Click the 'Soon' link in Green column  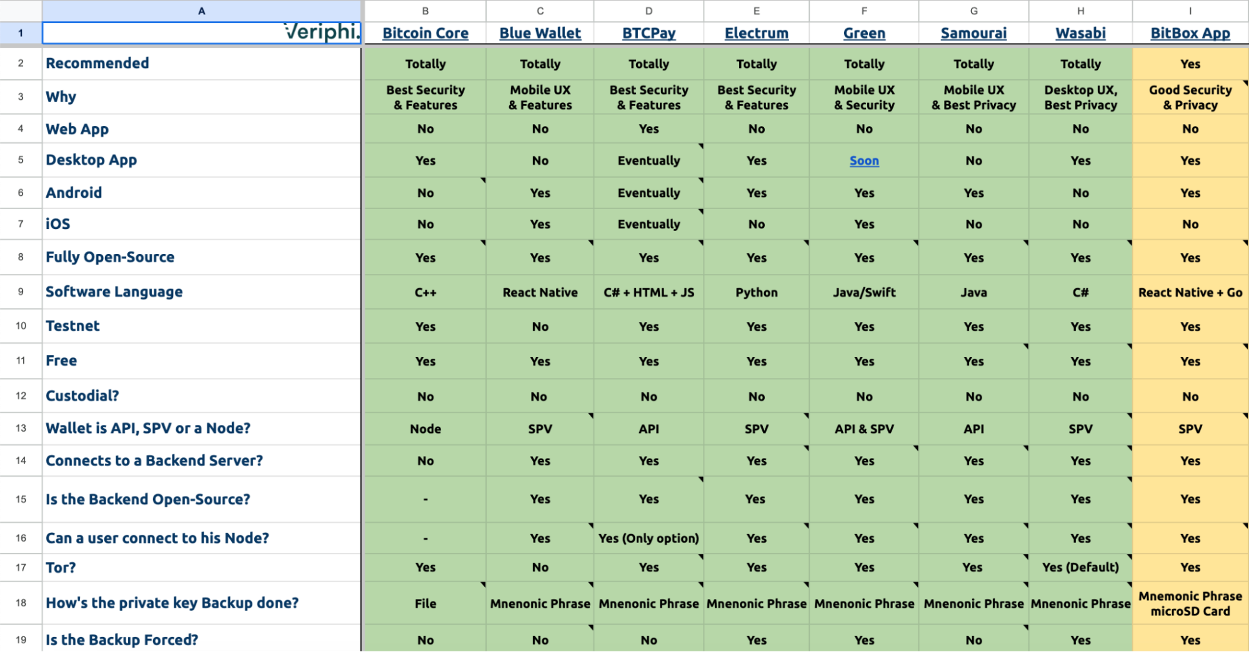[x=864, y=161]
